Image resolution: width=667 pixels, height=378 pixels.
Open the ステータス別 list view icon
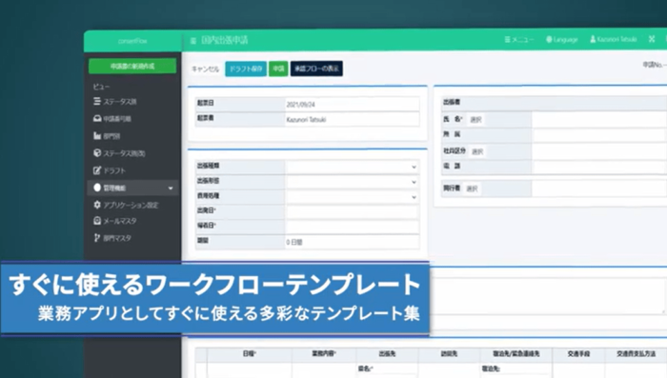pos(97,101)
